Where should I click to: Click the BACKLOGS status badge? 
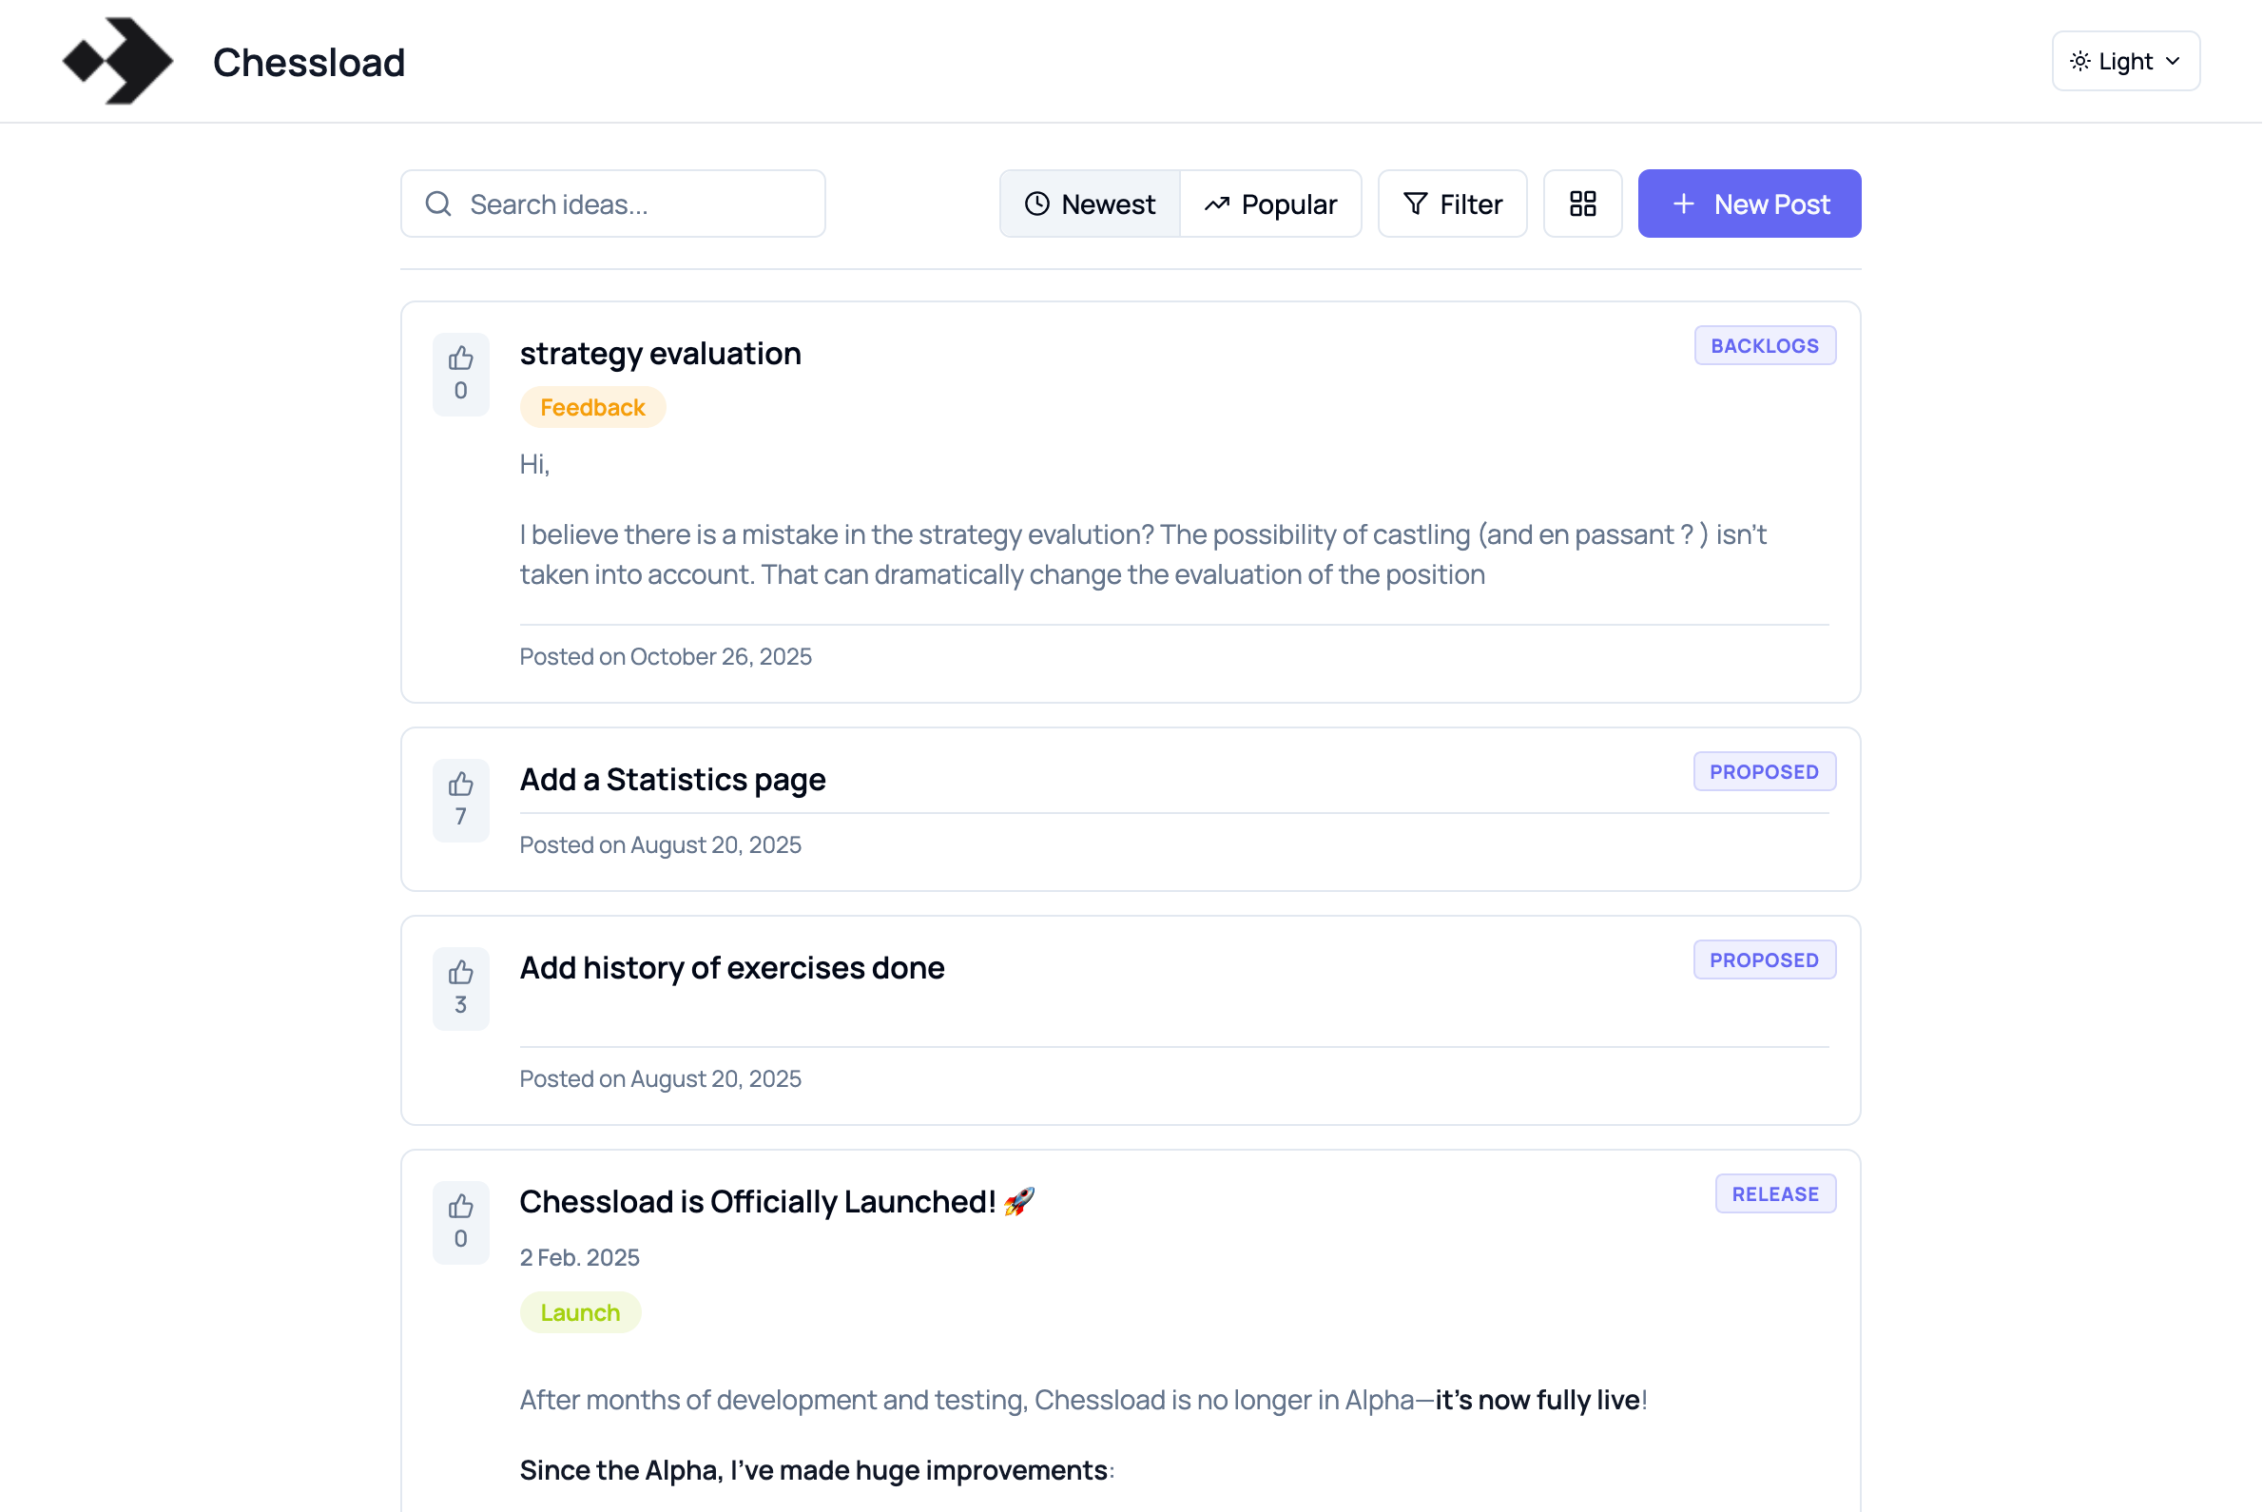point(1765,345)
